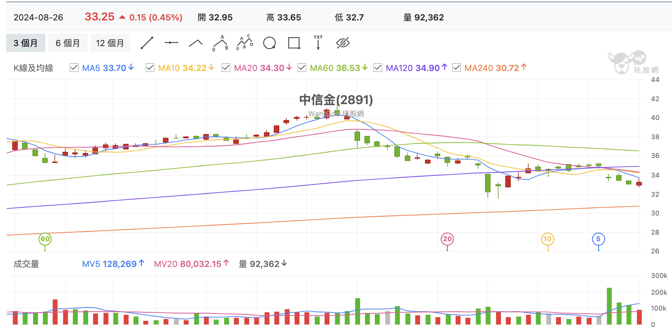Switch to the 6 個月 range tab
The height and width of the screenshot is (329, 672).
click(68, 43)
